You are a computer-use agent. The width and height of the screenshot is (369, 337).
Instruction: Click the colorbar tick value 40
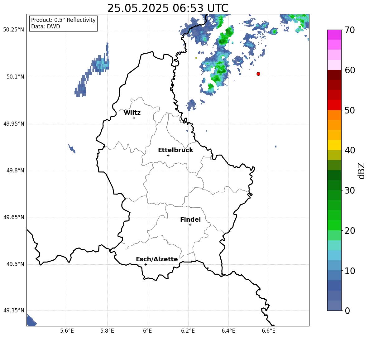pos(350,150)
